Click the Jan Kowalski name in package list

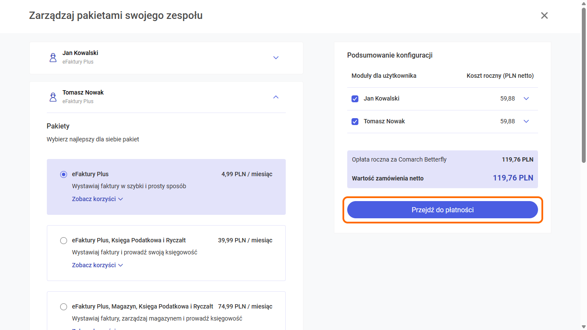(x=80, y=53)
